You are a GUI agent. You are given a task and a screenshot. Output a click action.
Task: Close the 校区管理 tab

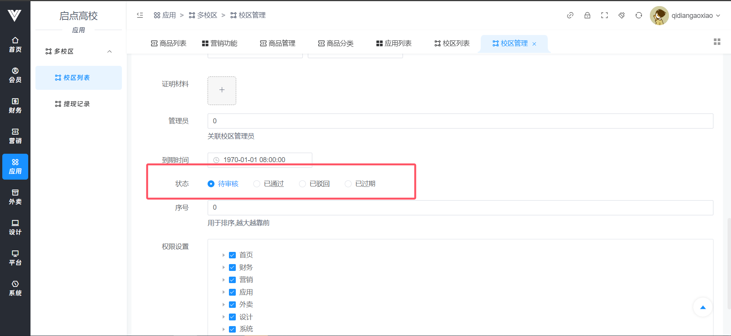(534, 44)
